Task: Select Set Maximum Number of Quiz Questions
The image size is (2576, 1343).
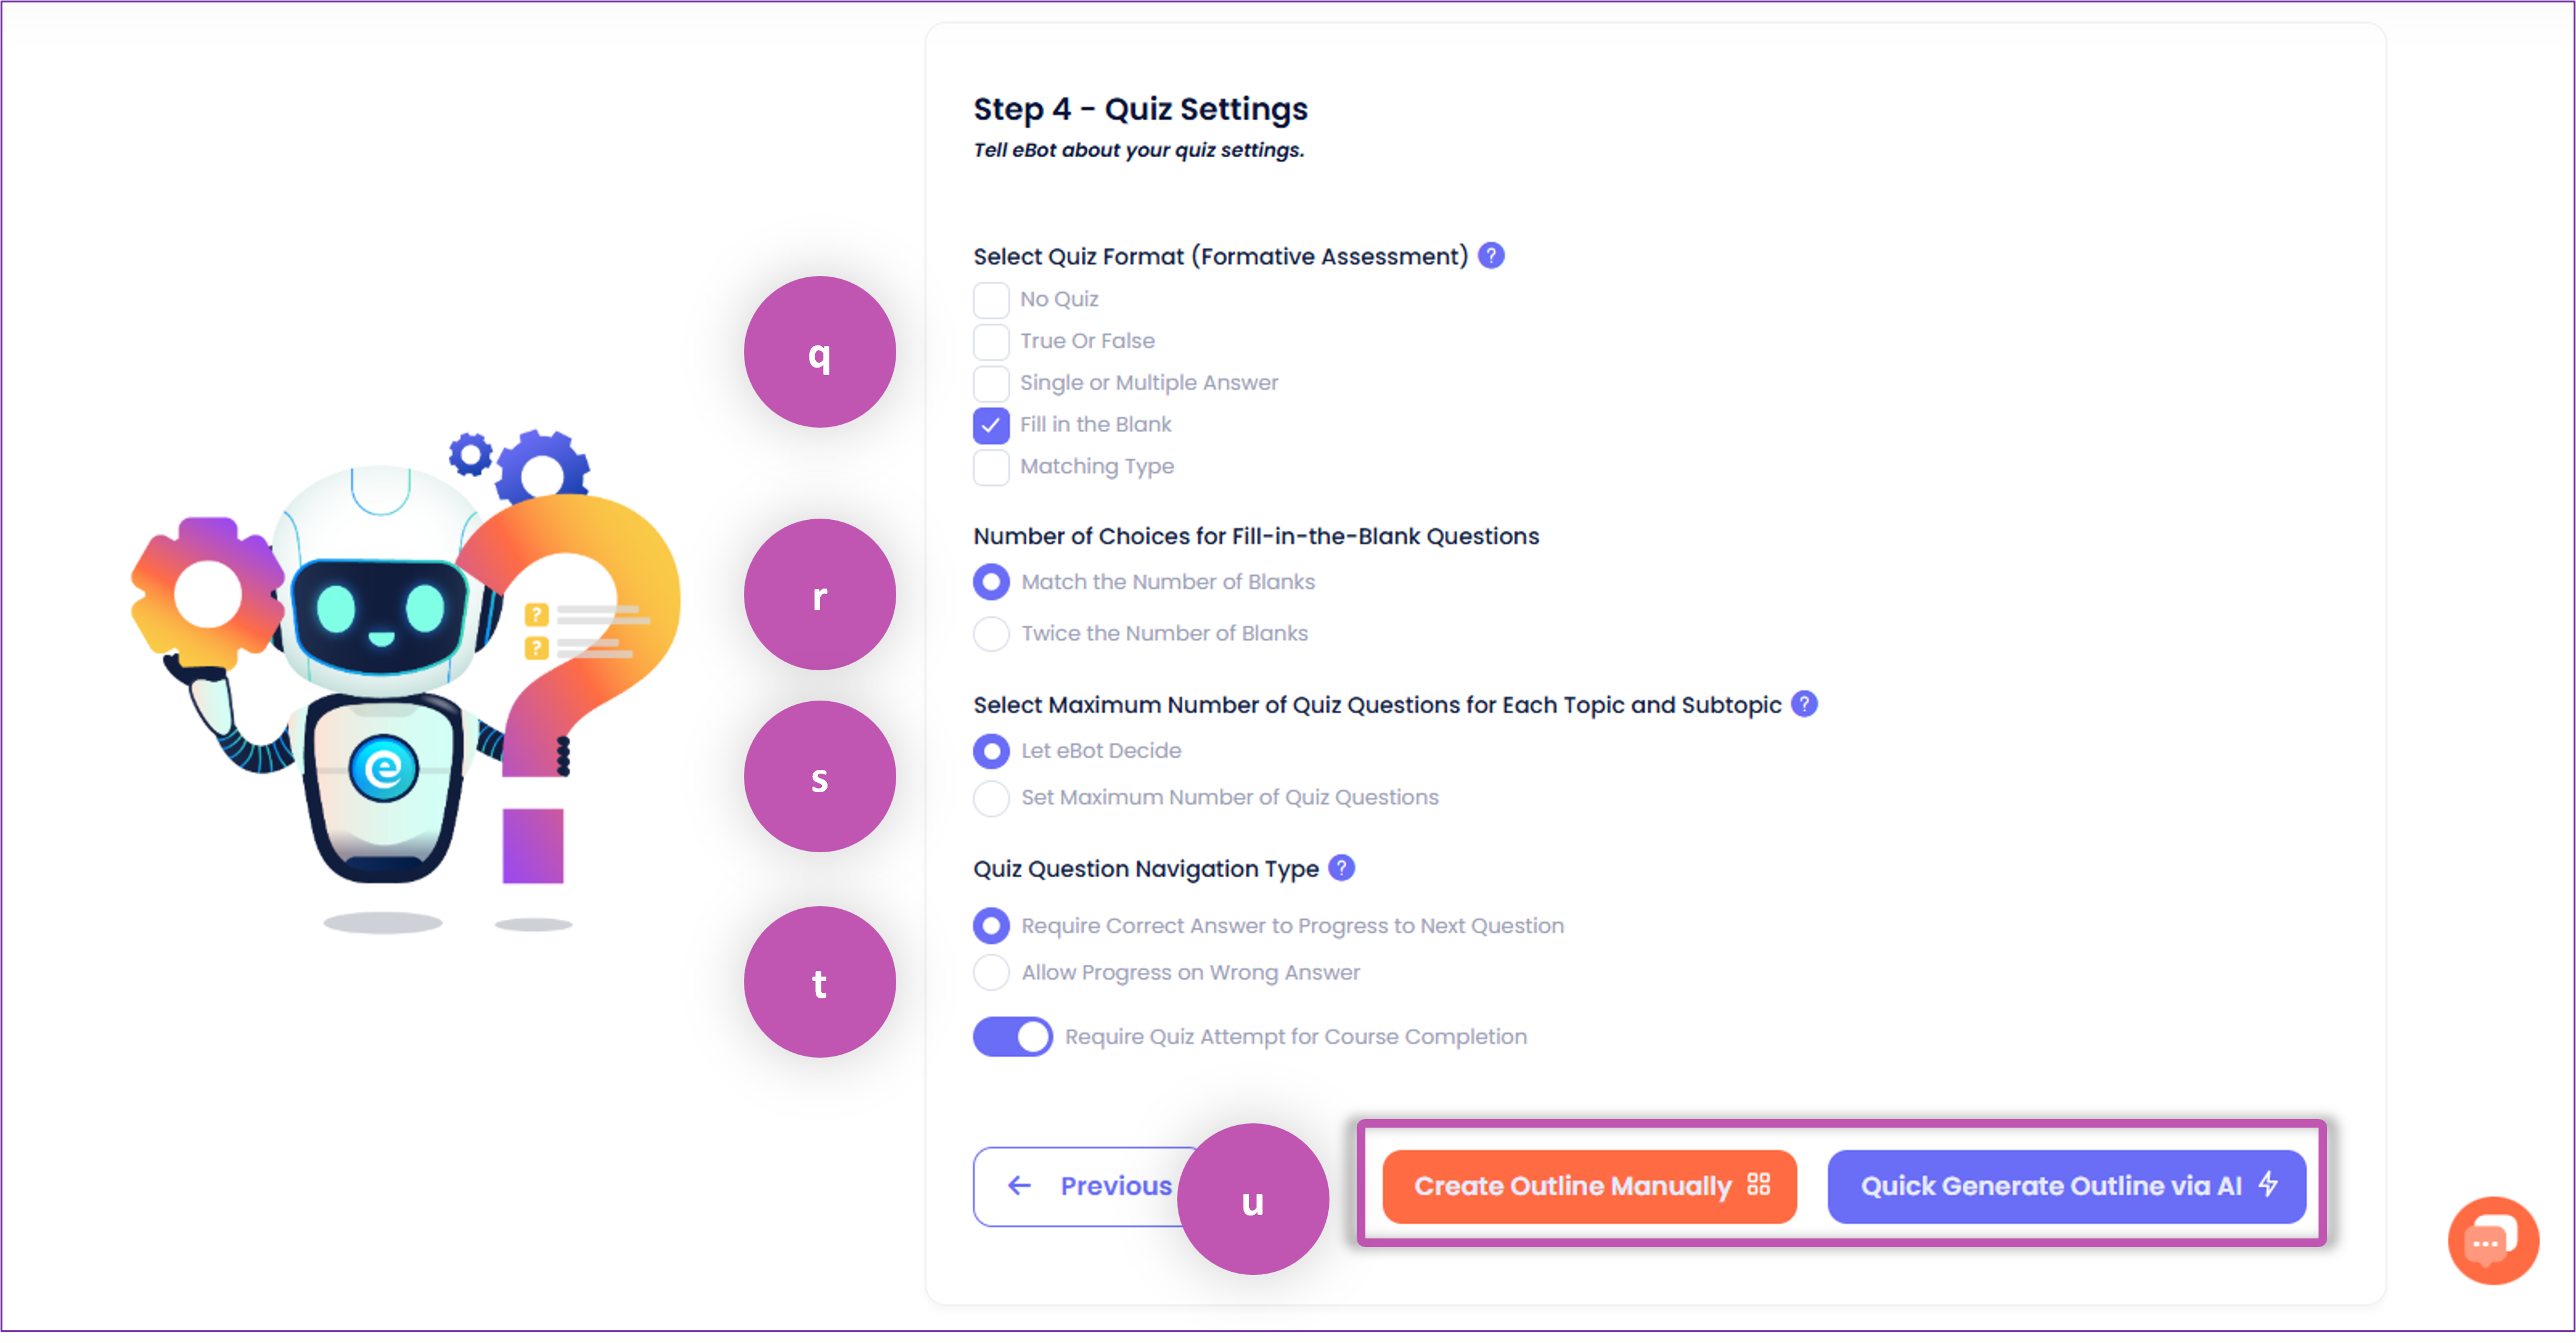Action: pyautogui.click(x=991, y=798)
